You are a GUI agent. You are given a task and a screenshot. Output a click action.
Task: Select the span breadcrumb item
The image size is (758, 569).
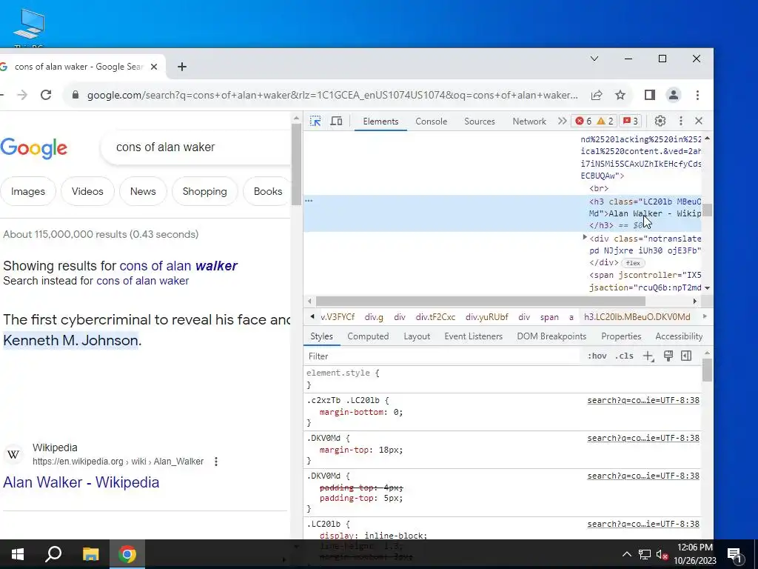(549, 317)
